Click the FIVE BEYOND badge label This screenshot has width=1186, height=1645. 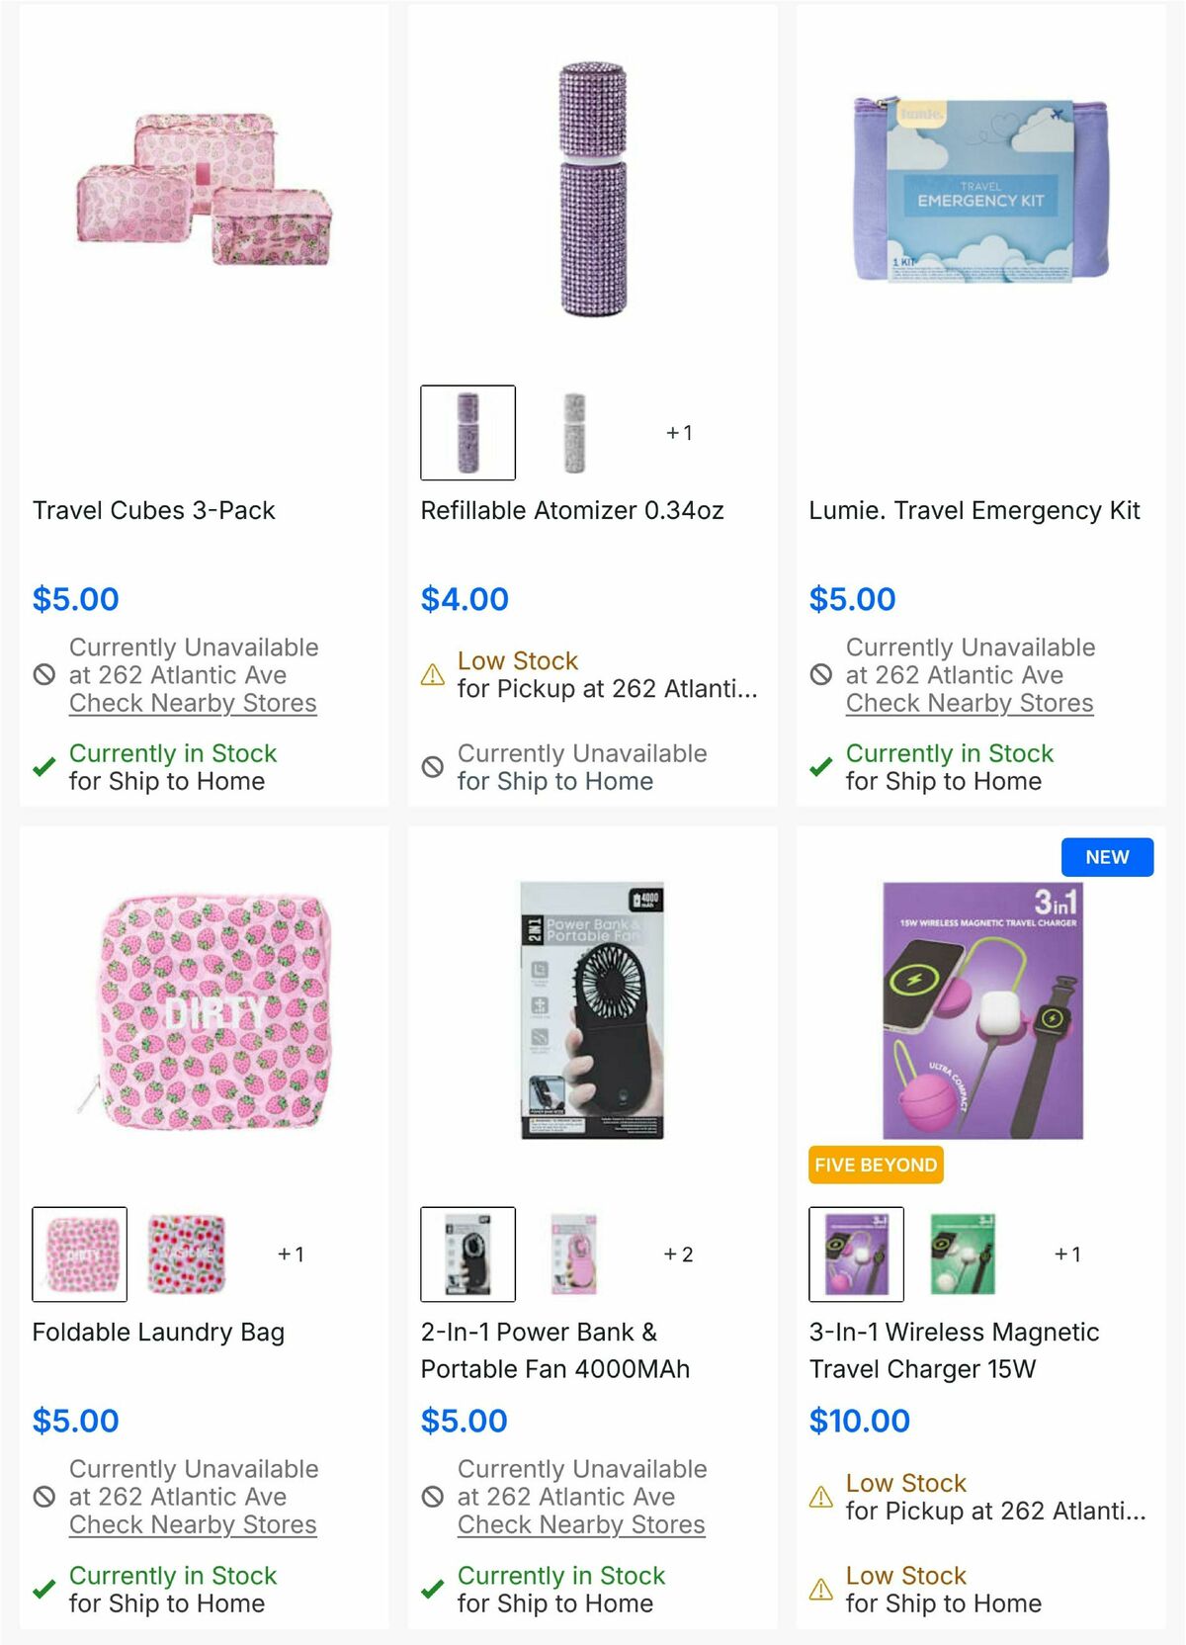tap(874, 1166)
